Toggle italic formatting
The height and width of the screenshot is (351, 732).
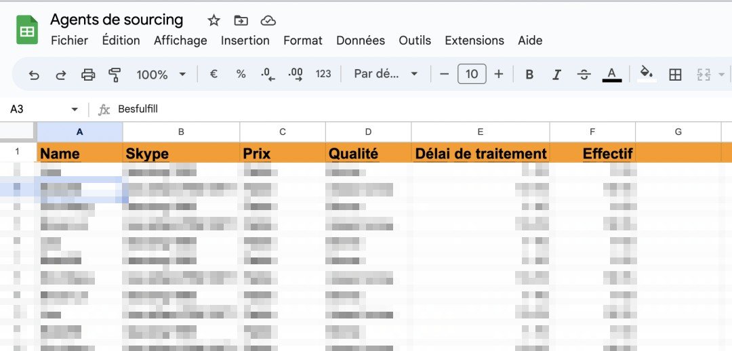pos(556,75)
